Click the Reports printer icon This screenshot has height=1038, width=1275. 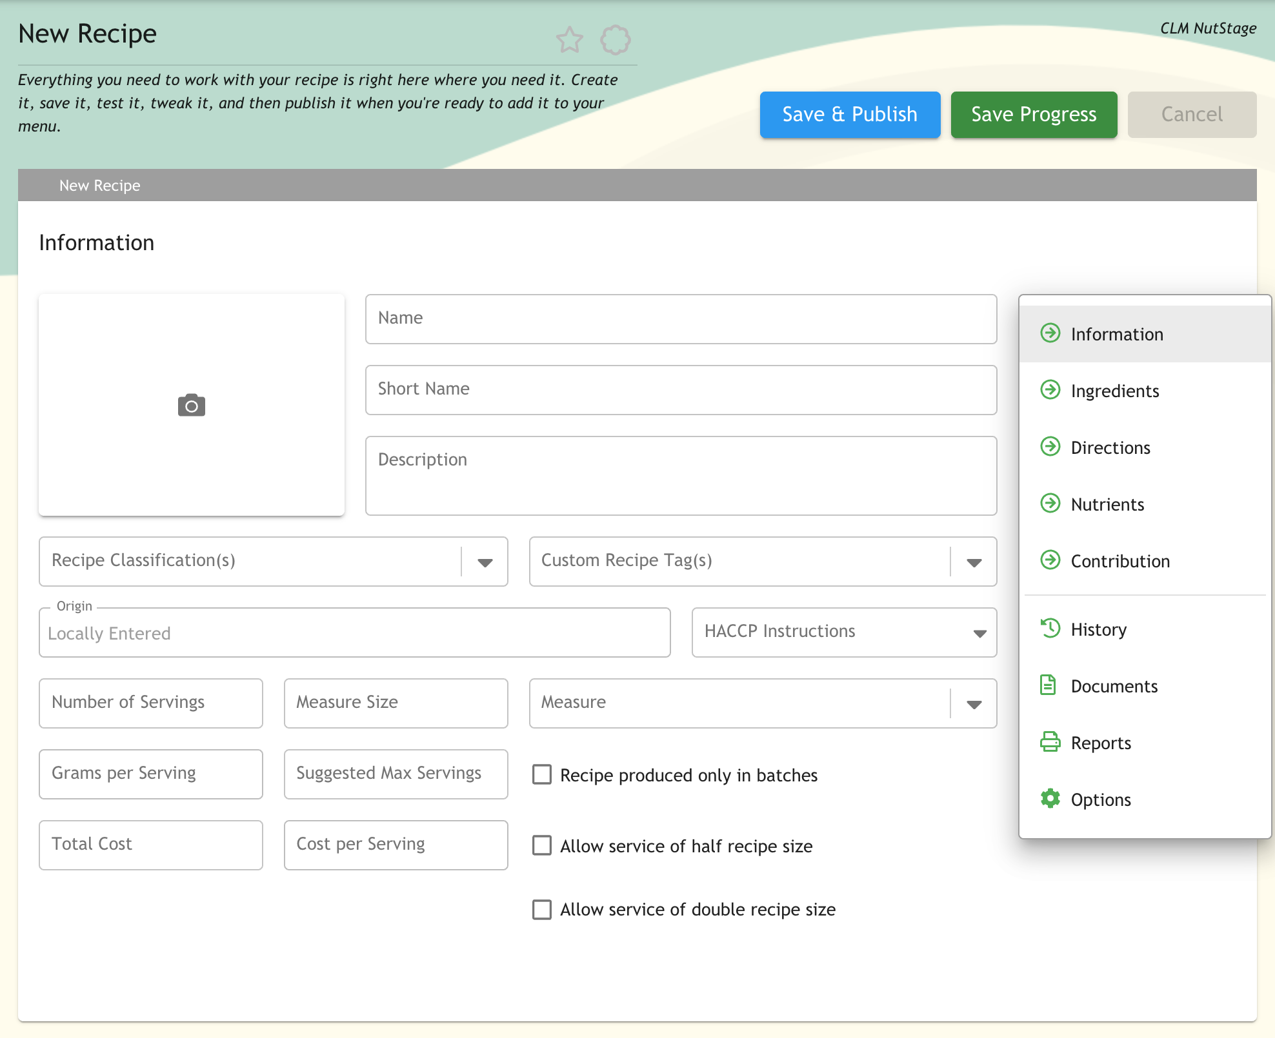pos(1050,741)
